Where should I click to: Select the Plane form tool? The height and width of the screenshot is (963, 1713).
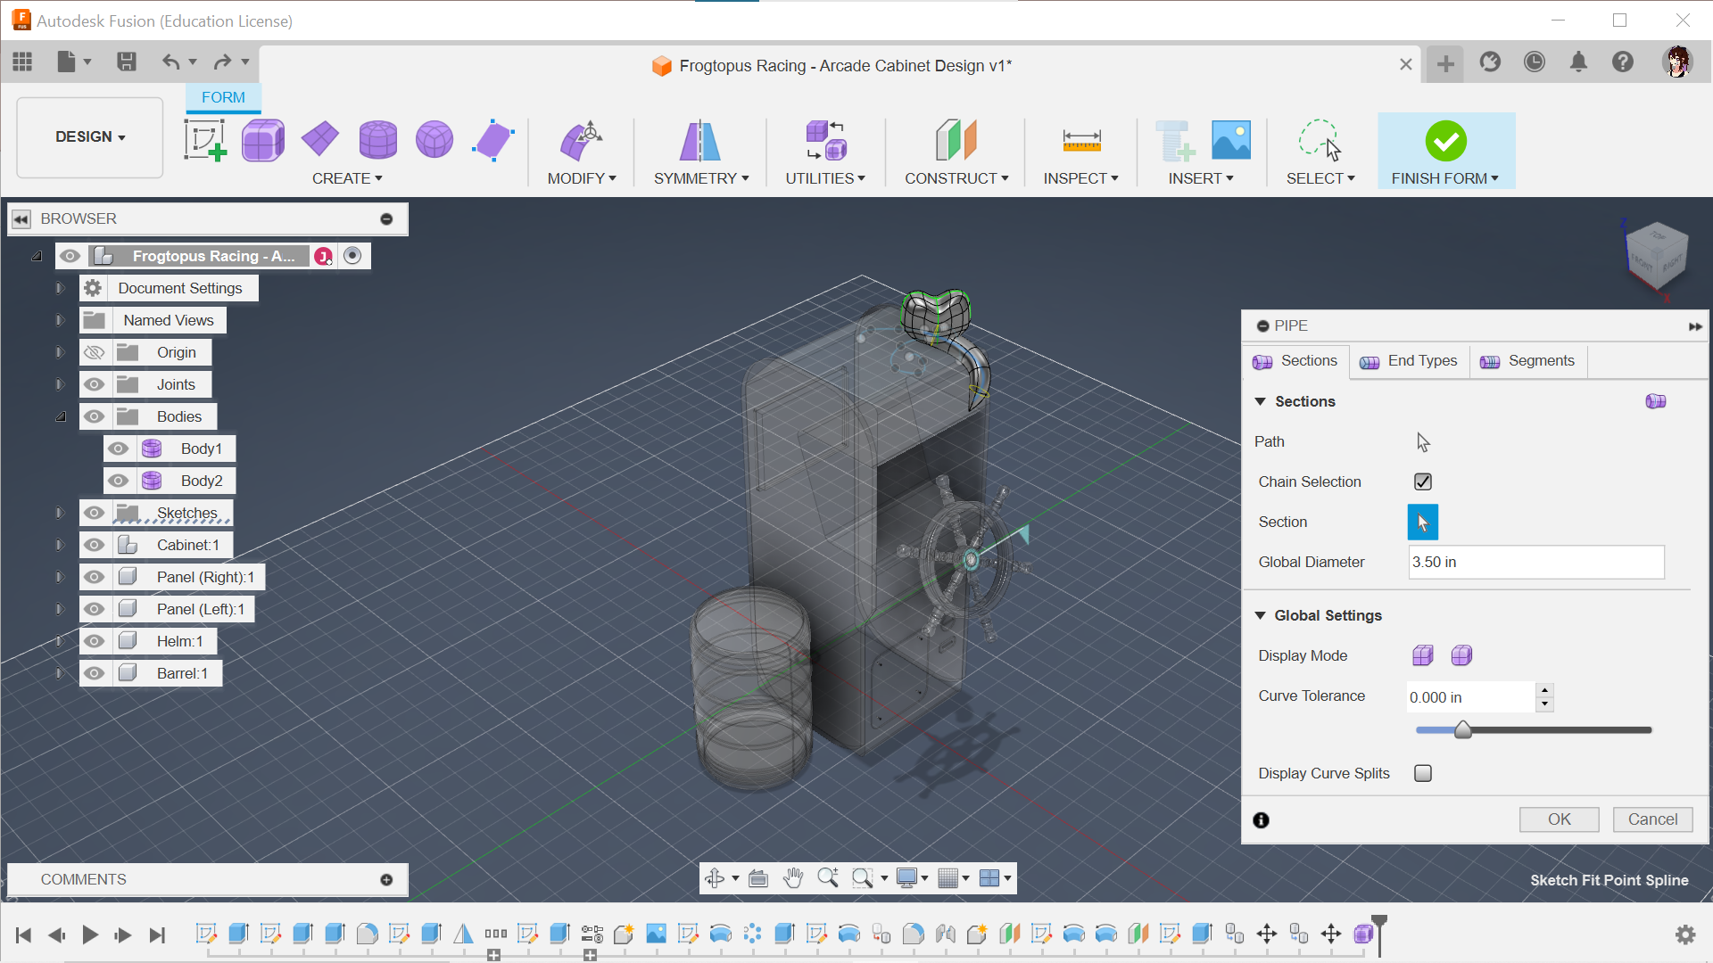320,139
